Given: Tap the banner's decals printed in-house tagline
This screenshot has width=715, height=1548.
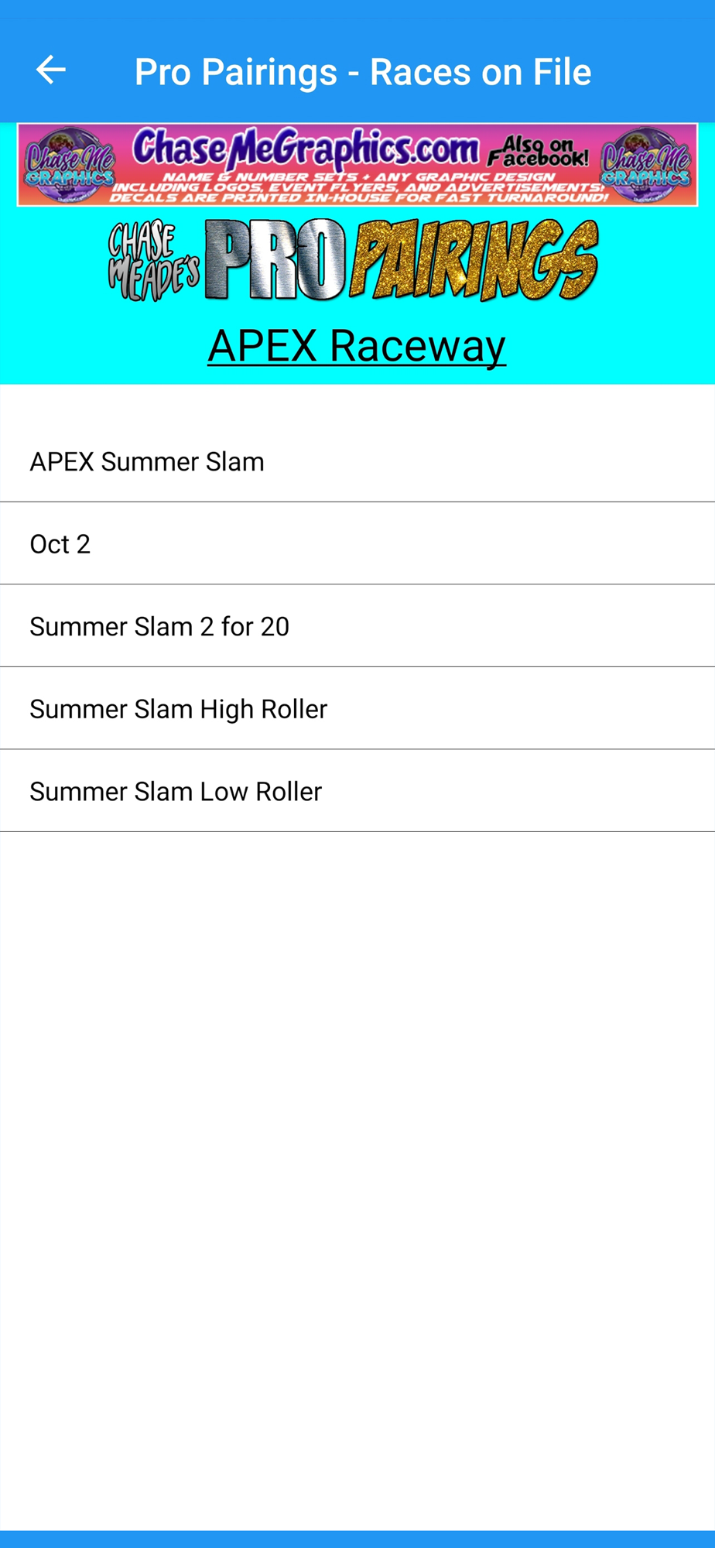Looking at the screenshot, I should [x=358, y=197].
